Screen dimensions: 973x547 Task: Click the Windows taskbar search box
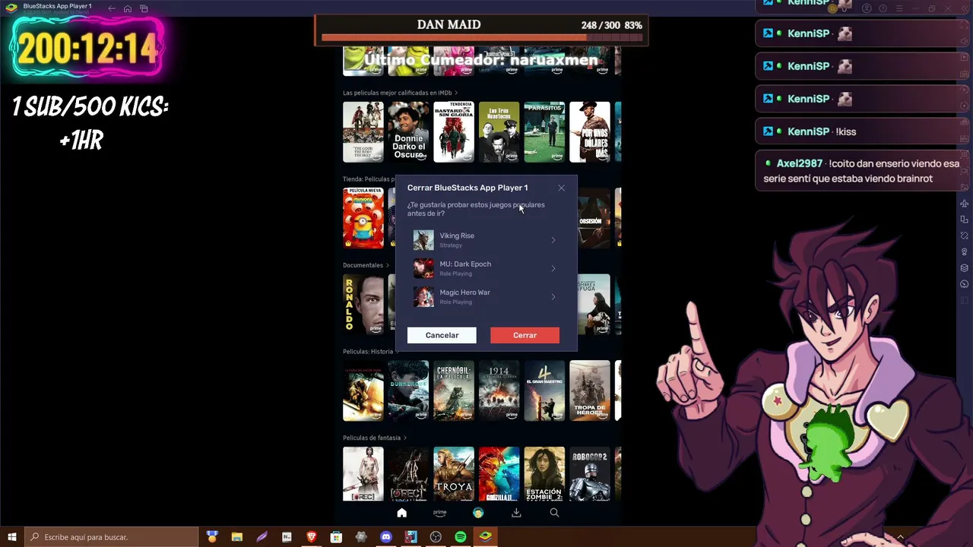(x=111, y=536)
